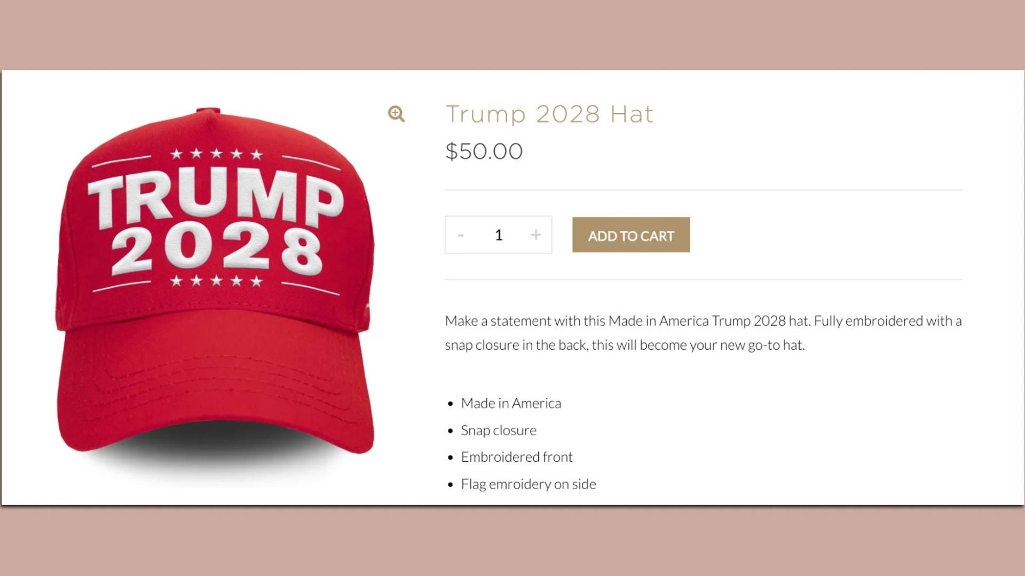Select the Made in America bullet point
The image size is (1025, 576).
(511, 403)
